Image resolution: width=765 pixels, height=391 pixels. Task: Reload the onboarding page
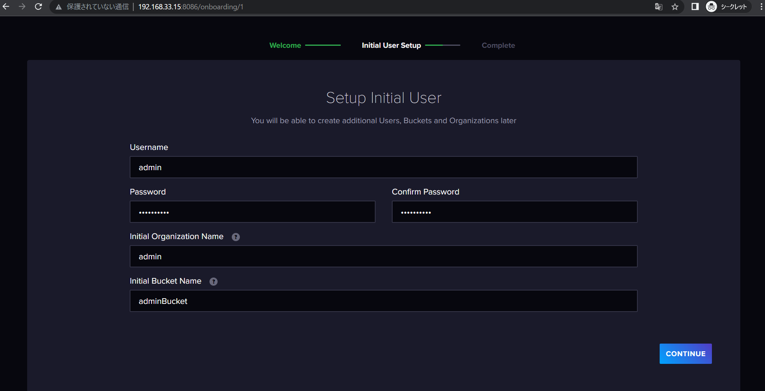38,7
